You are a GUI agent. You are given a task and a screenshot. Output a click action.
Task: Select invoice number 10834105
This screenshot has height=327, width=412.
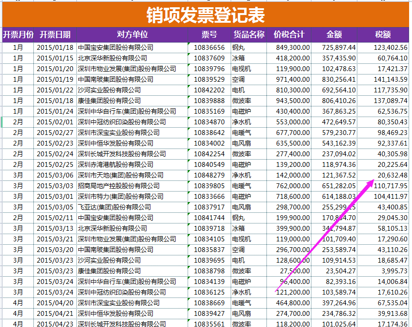(209, 239)
